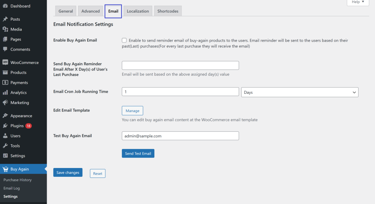Click the Plugins plug icon
The width and height of the screenshot is (375, 204).
point(5,126)
